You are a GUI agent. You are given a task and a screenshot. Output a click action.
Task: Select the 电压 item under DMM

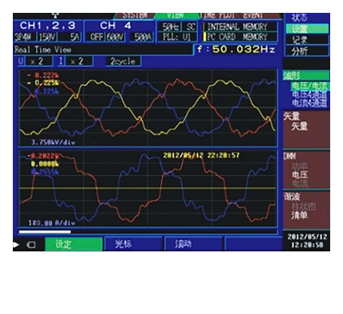300,175
